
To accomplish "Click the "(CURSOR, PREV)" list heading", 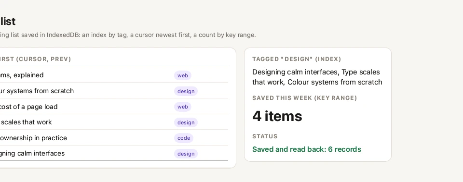I will [35, 59].
